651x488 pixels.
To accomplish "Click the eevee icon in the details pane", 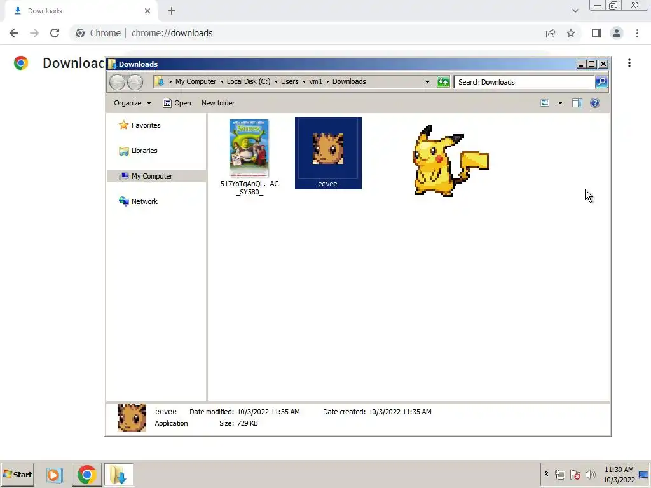I will tap(132, 418).
